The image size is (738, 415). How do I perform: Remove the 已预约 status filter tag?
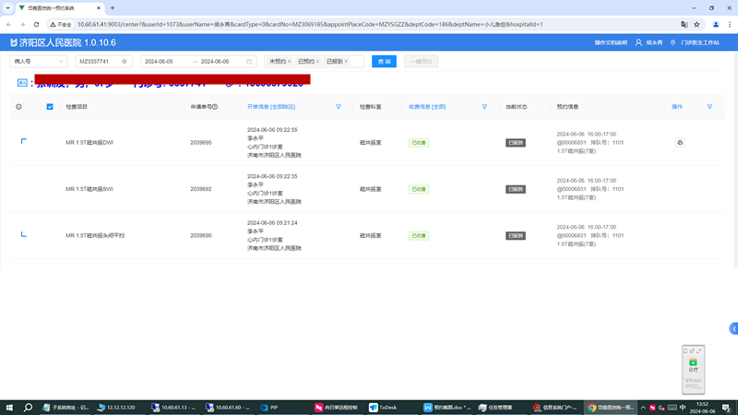tap(318, 62)
